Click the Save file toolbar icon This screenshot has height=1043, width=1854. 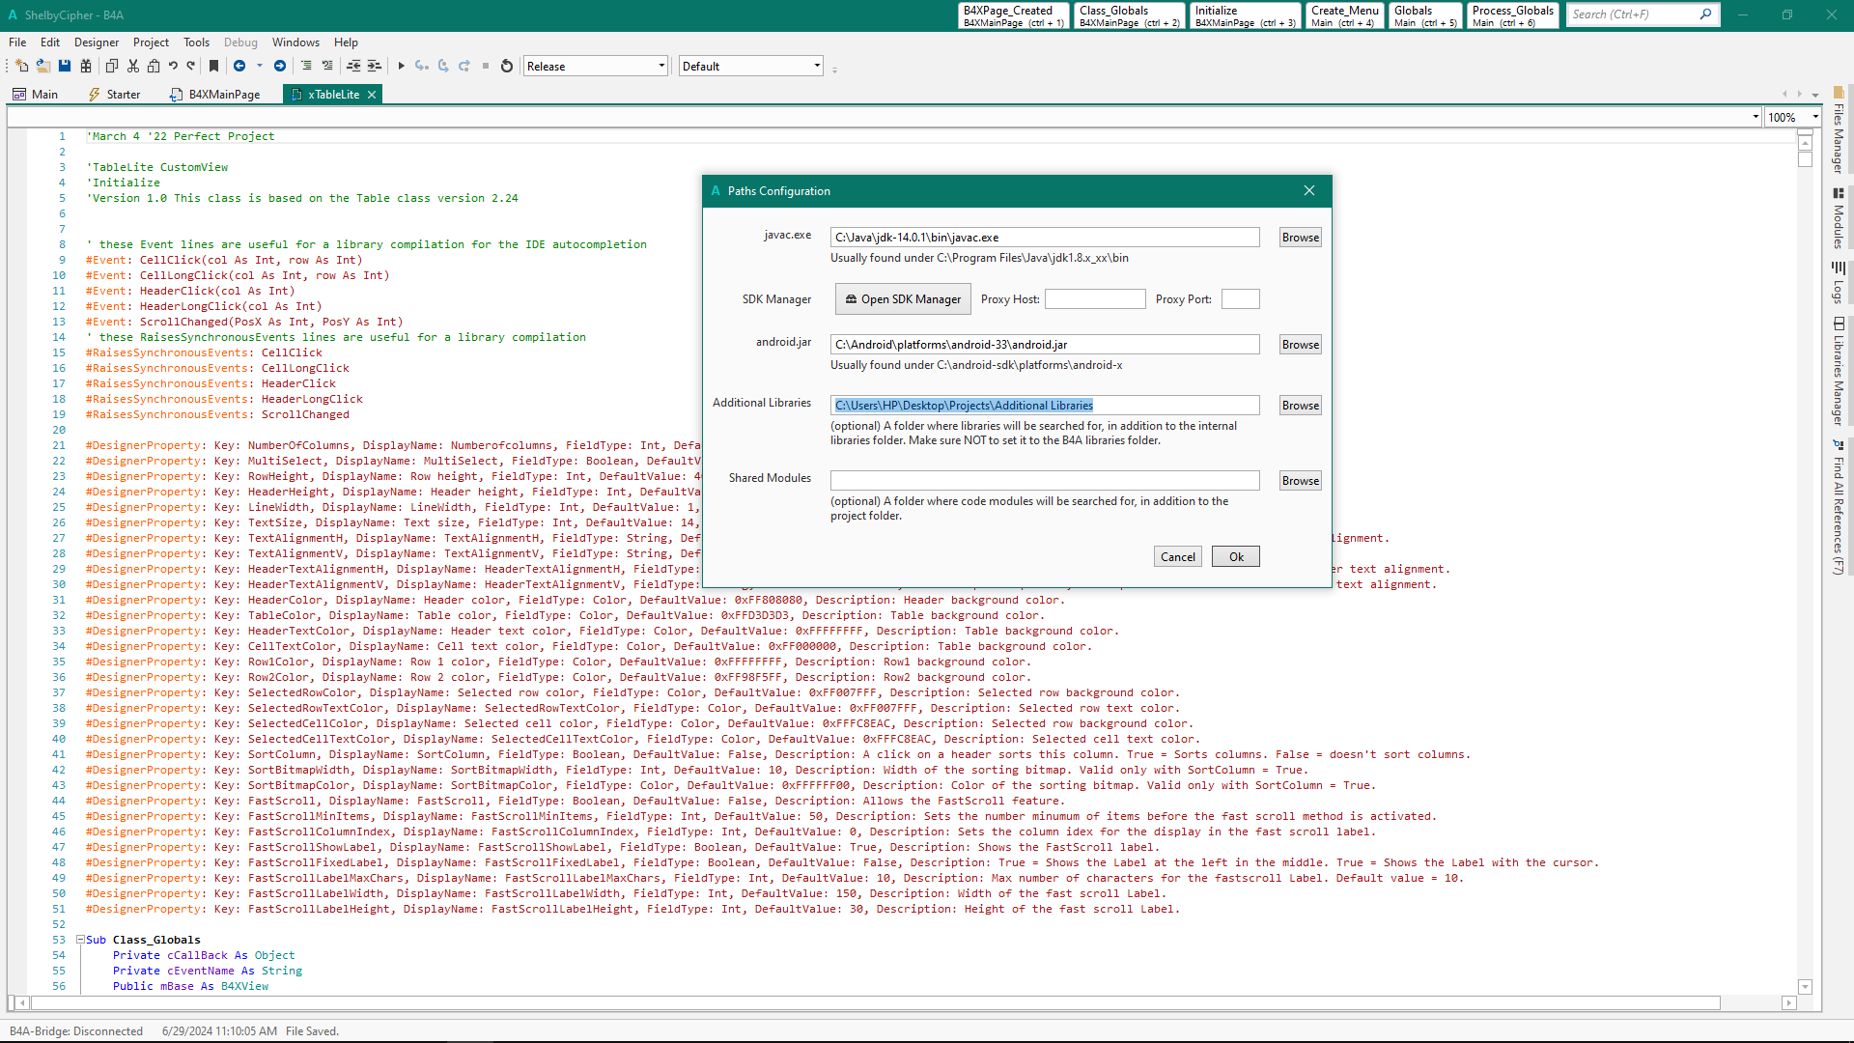click(65, 67)
